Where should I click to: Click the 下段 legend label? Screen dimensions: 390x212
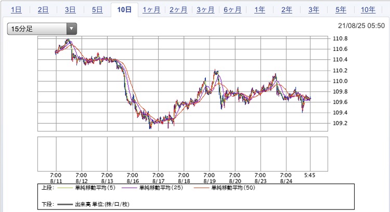click(47, 204)
